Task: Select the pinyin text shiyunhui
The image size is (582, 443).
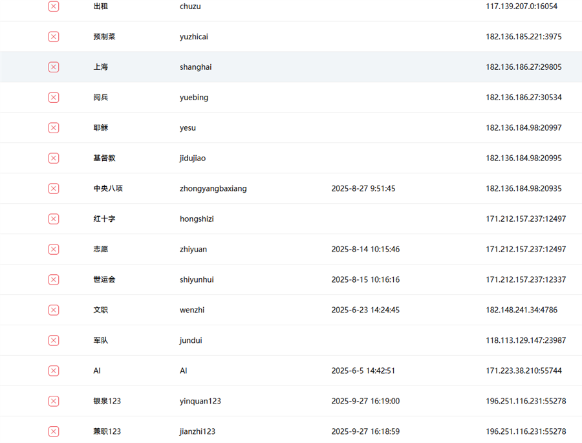Action: pos(197,280)
